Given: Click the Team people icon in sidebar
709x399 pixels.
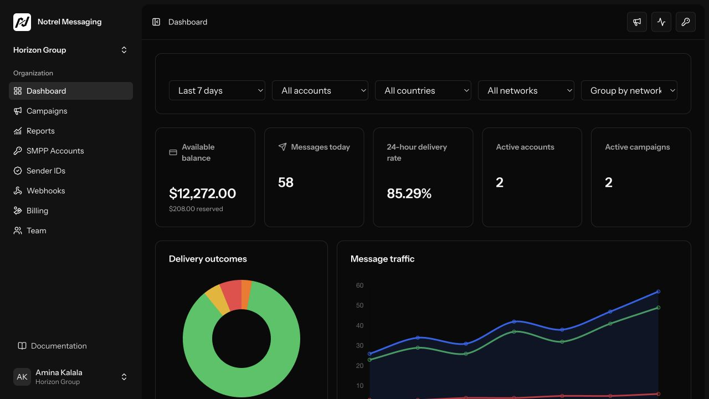Looking at the screenshot, I should [x=18, y=231].
